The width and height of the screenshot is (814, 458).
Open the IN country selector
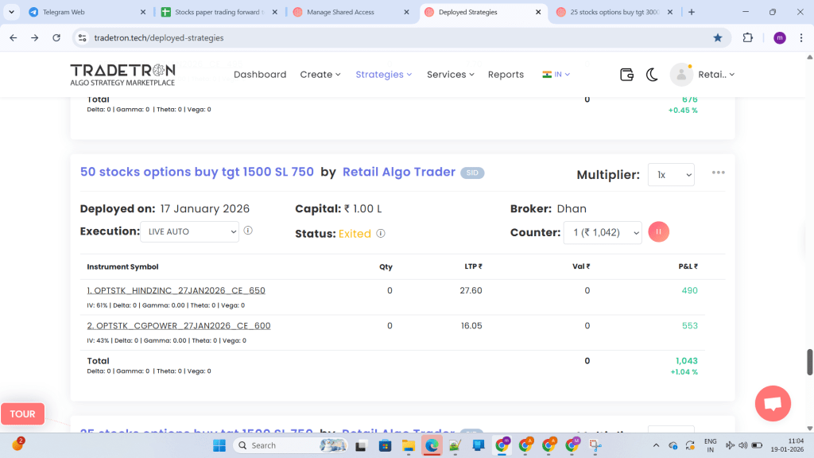click(556, 74)
